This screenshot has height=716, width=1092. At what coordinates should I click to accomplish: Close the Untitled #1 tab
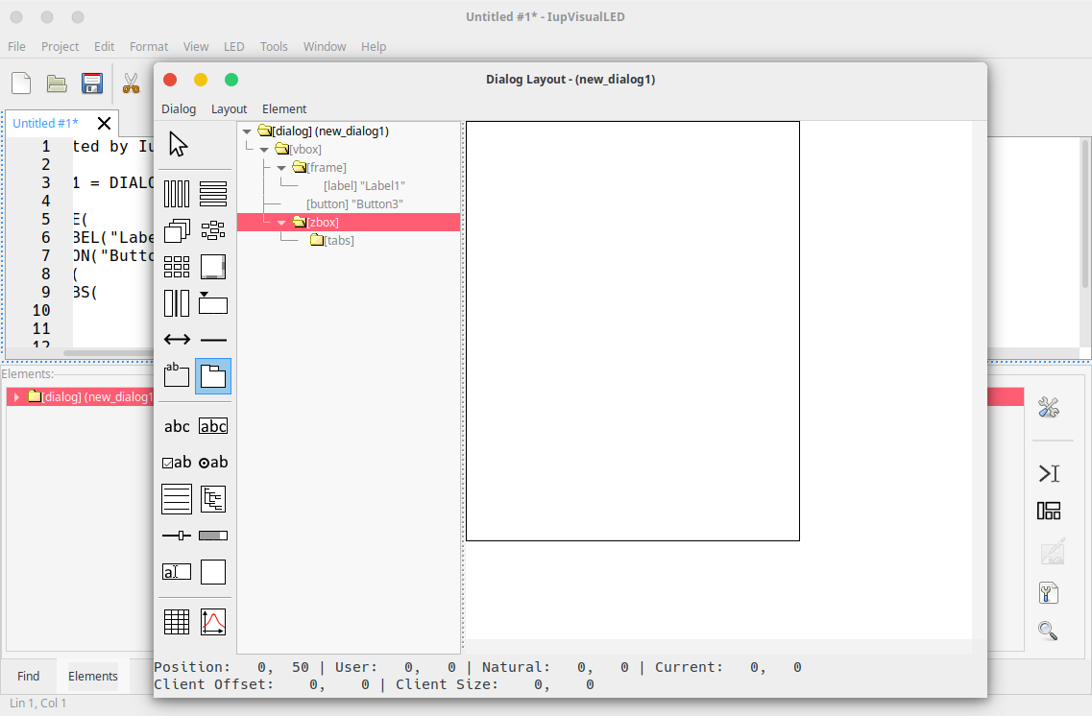104,123
